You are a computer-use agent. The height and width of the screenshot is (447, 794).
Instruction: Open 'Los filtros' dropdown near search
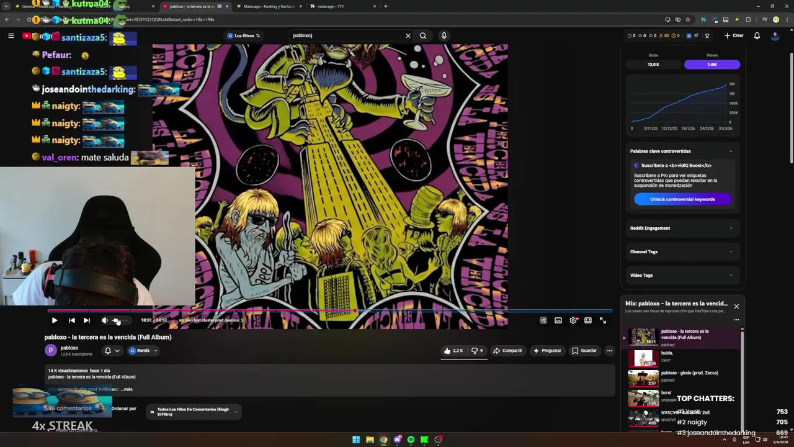click(244, 36)
